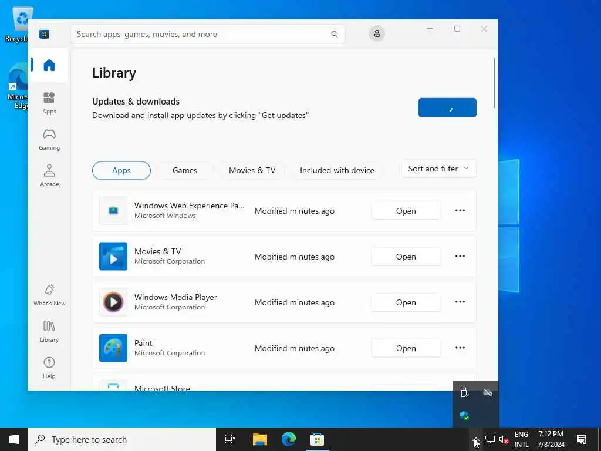The image size is (601, 451).
Task: Open File Explorer from the taskbar
Action: click(259, 439)
